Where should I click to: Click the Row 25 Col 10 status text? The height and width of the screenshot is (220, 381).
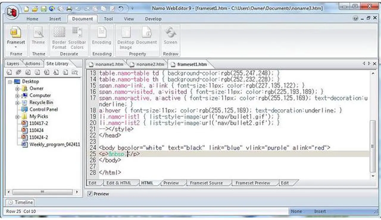[x=21, y=211]
